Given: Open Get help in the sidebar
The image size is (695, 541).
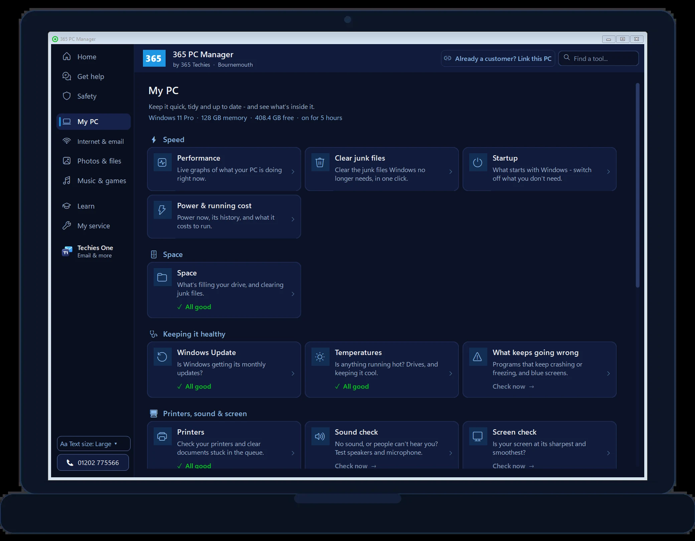Looking at the screenshot, I should (94, 76).
